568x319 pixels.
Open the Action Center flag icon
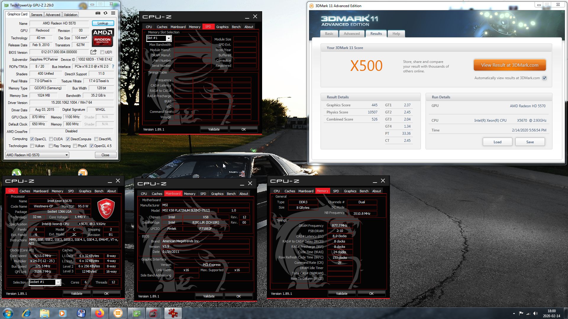[521, 313]
